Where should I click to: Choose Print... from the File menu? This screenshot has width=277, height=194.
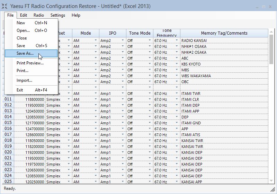pyautogui.click(x=31, y=70)
